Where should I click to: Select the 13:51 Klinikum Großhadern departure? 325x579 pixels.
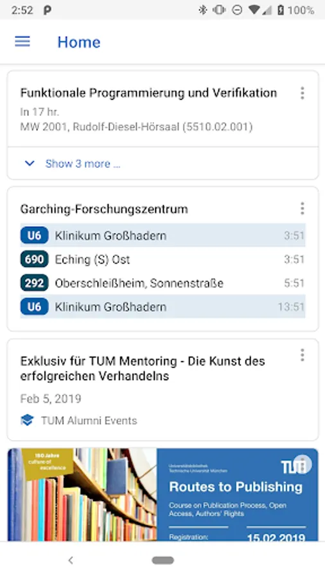(162, 306)
